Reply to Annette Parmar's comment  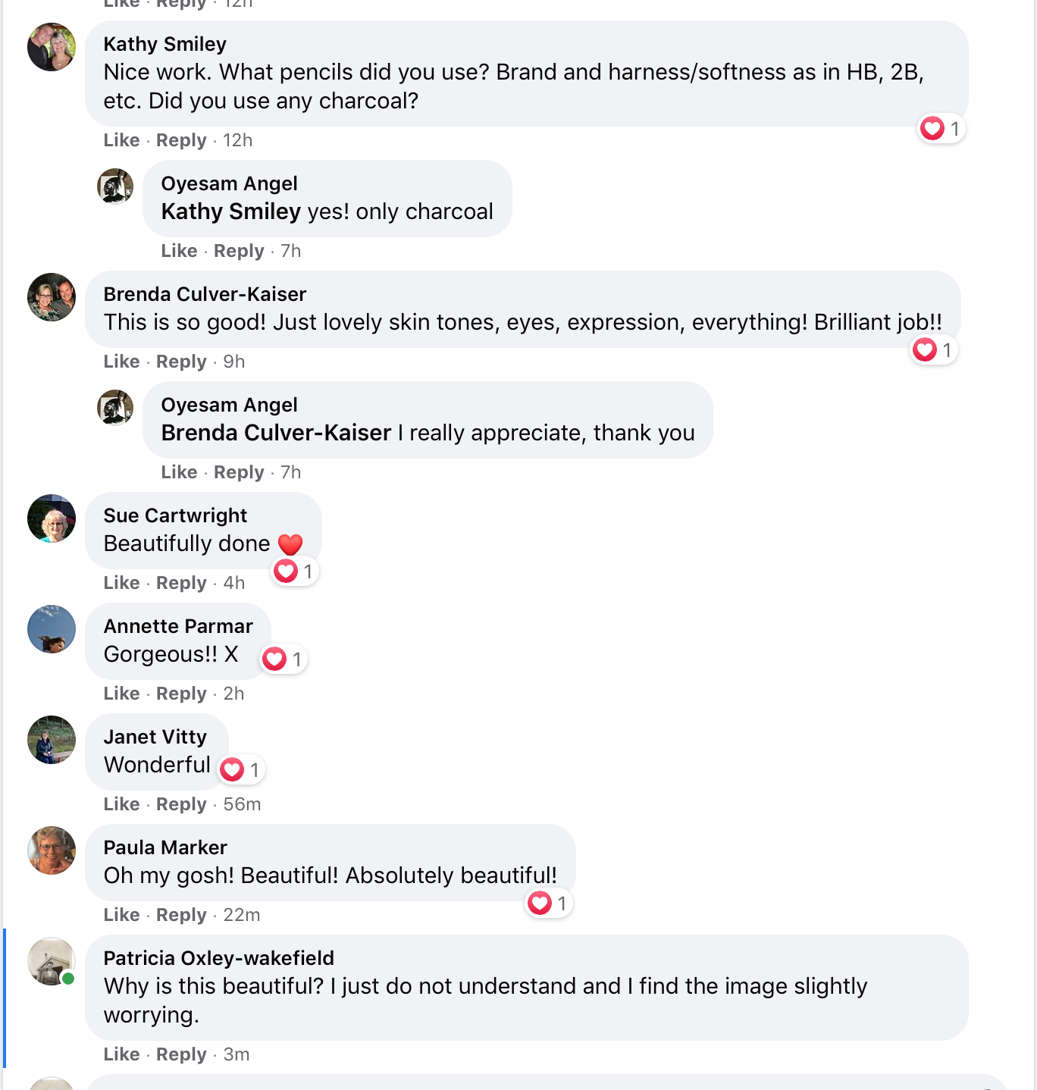[x=181, y=694]
